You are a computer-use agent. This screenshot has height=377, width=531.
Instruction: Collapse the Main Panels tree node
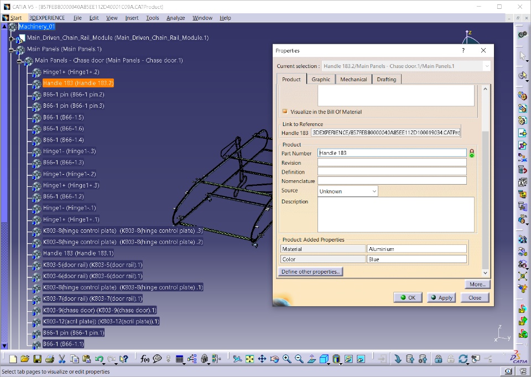click(11, 49)
